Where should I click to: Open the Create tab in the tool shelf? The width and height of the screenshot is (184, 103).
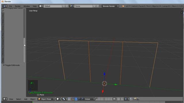[x=3, y=15]
